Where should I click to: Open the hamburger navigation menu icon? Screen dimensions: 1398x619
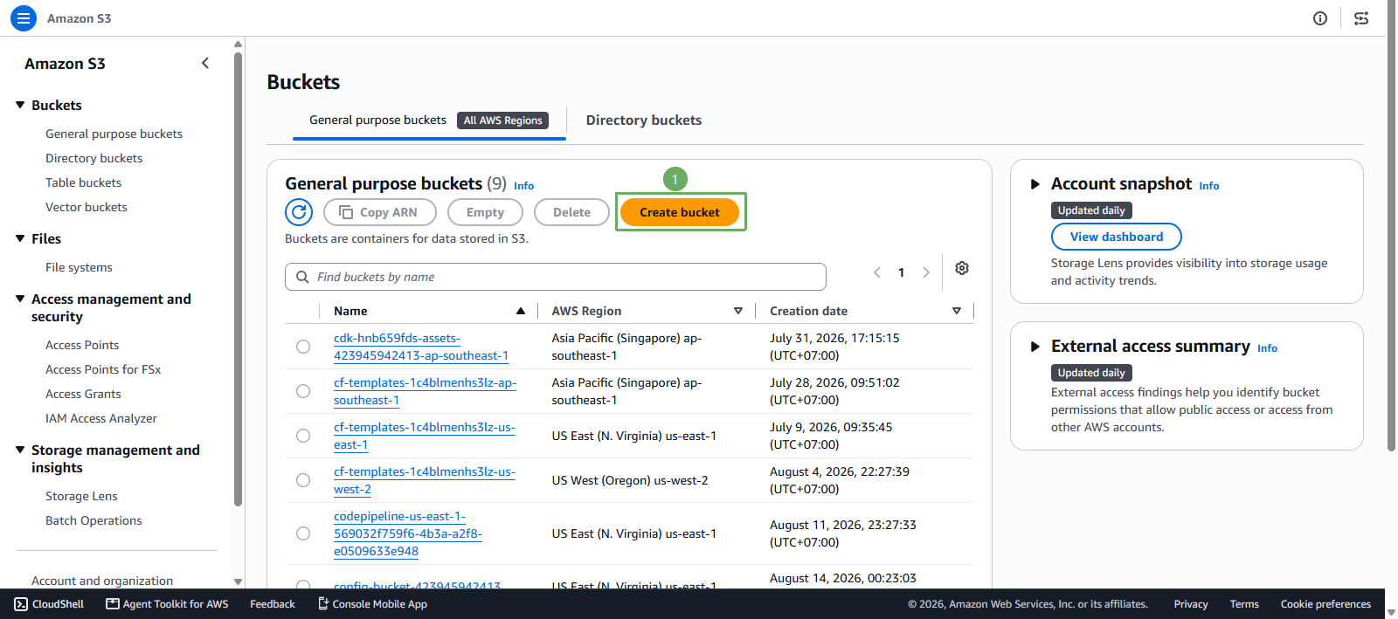click(x=24, y=18)
